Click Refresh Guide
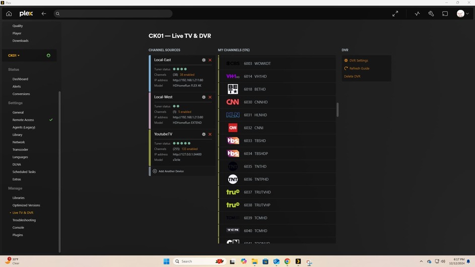Image resolution: width=475 pixels, height=267 pixels. click(357, 69)
